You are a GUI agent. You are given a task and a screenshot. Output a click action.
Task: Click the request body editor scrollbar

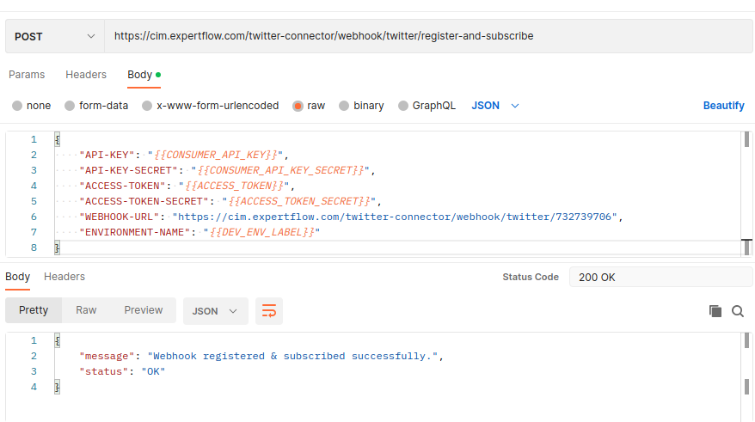[746, 140]
